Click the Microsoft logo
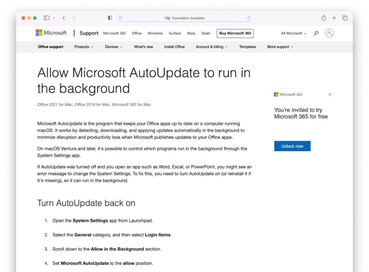369x272 pixels. [x=51, y=33]
